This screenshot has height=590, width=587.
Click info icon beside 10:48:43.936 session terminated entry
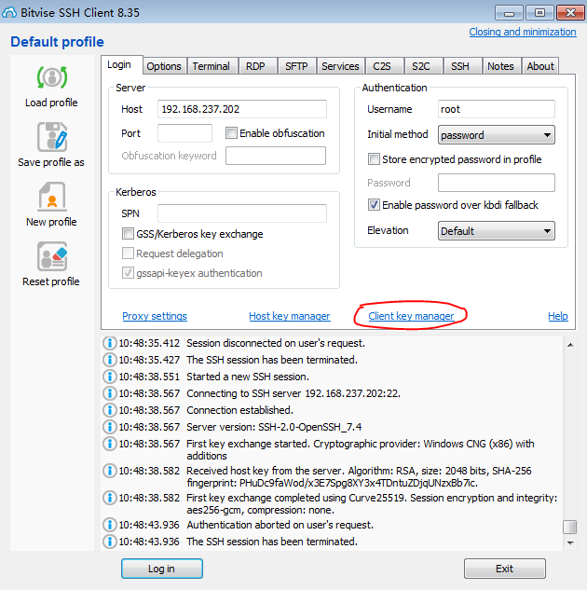(x=109, y=542)
